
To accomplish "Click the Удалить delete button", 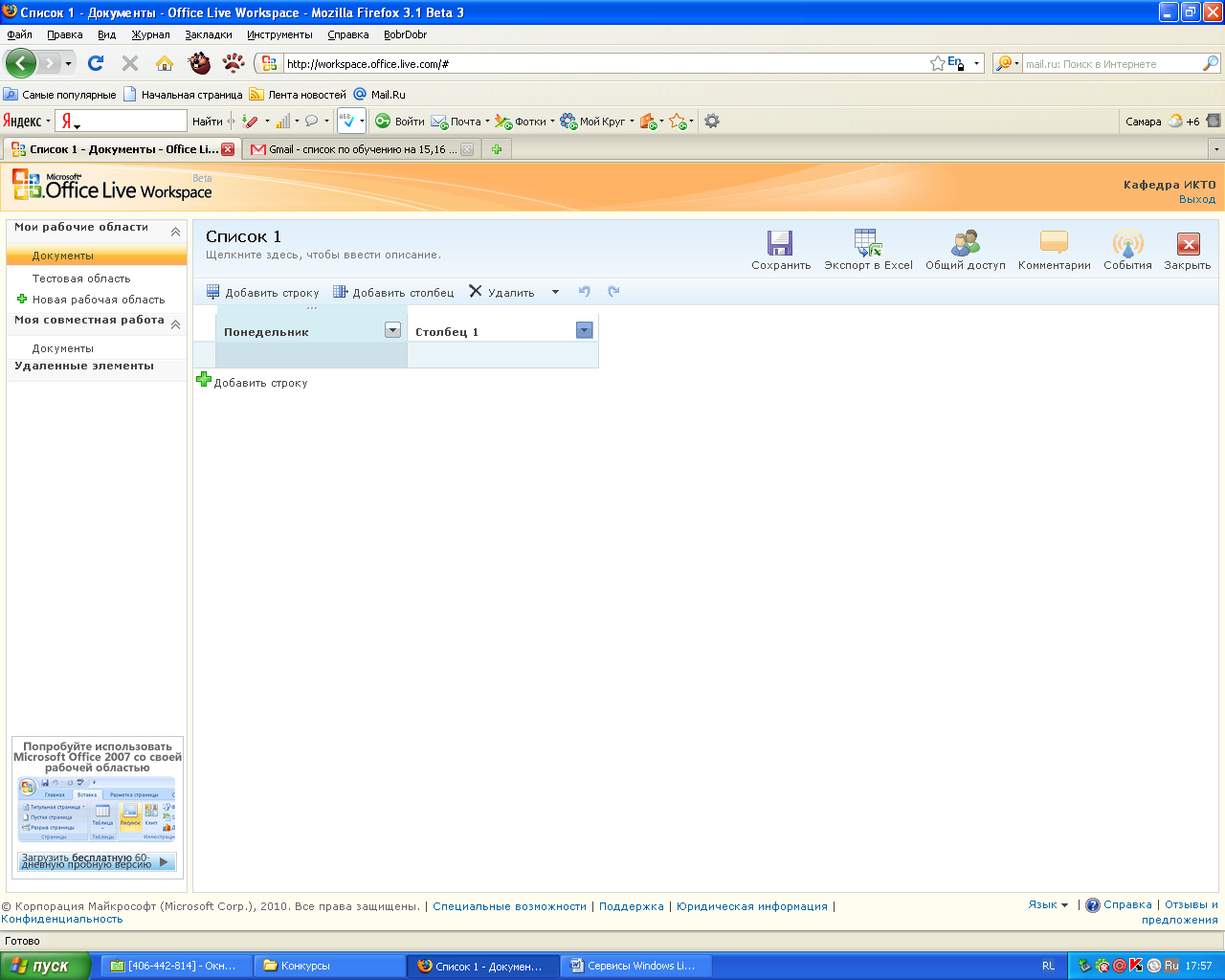I will click(x=501, y=292).
